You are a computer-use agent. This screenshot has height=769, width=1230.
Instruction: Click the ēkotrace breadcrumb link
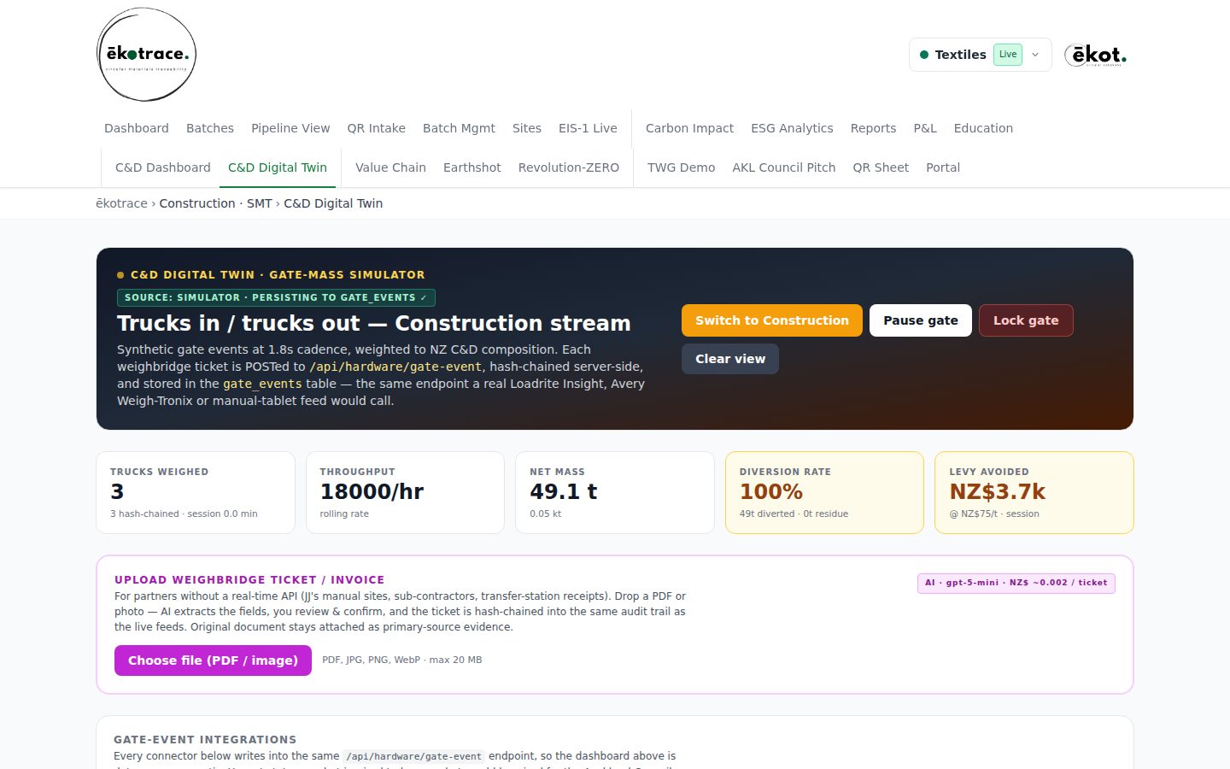121,203
